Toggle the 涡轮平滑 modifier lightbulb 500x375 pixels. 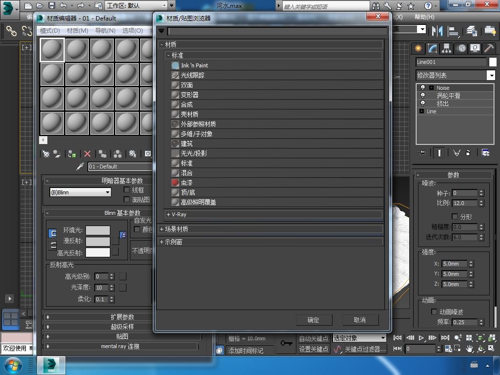click(423, 95)
